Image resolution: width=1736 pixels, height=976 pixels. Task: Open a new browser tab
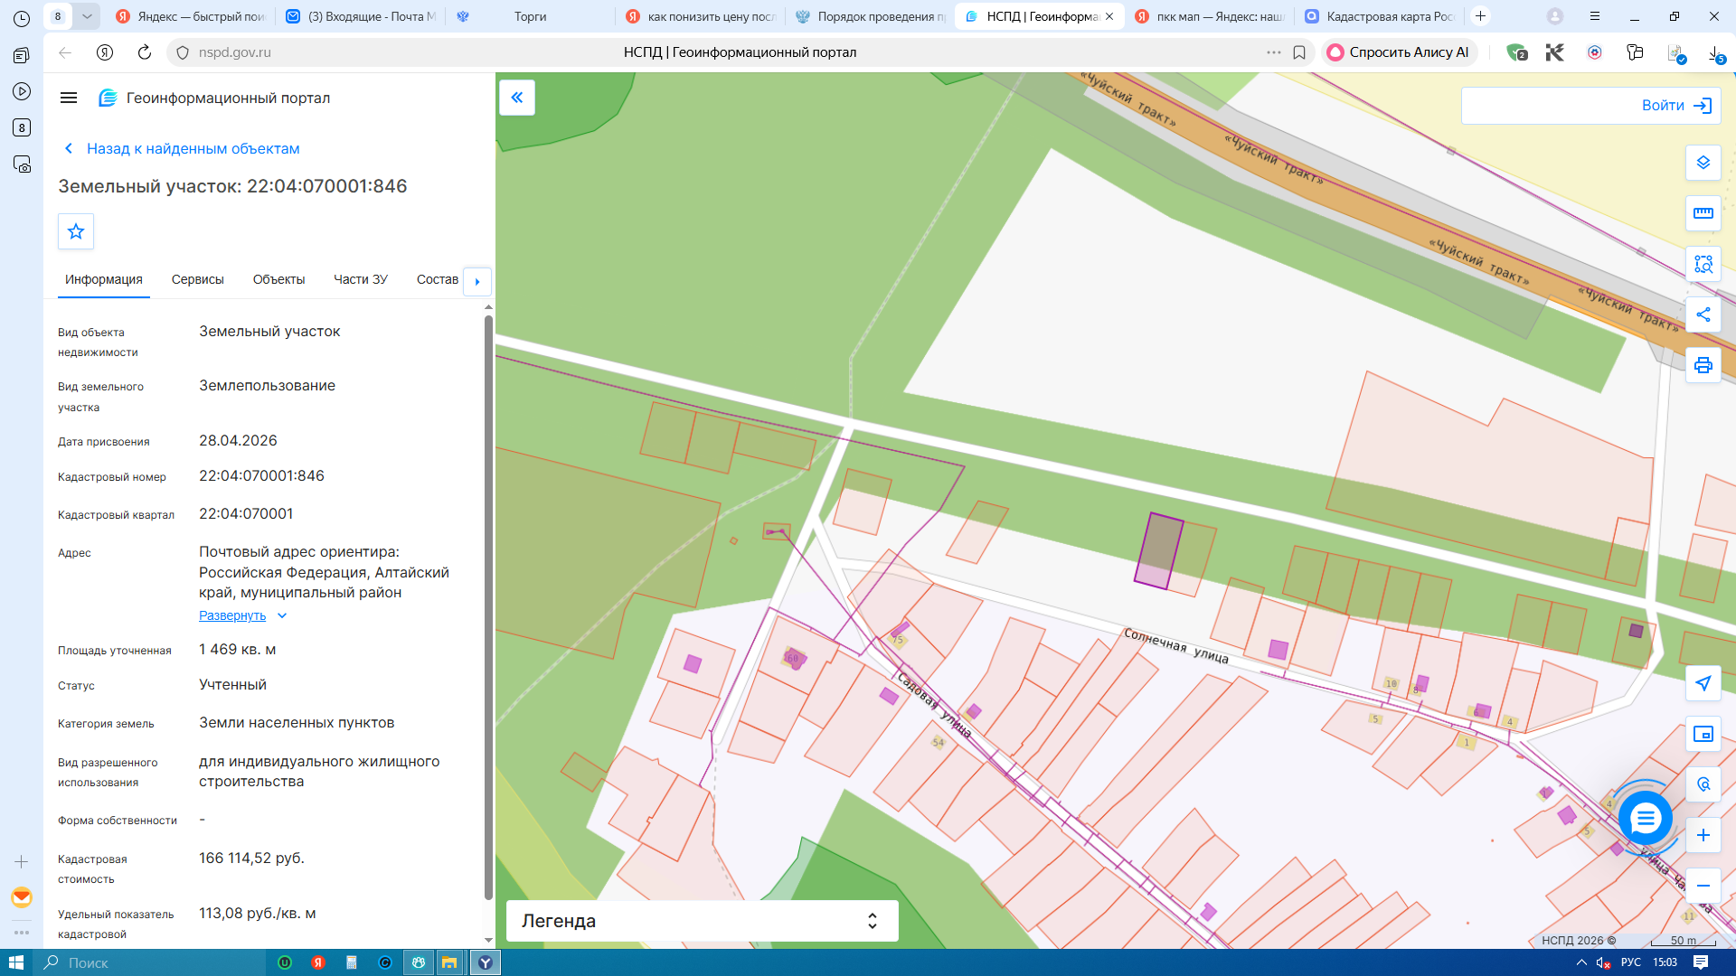(1480, 16)
